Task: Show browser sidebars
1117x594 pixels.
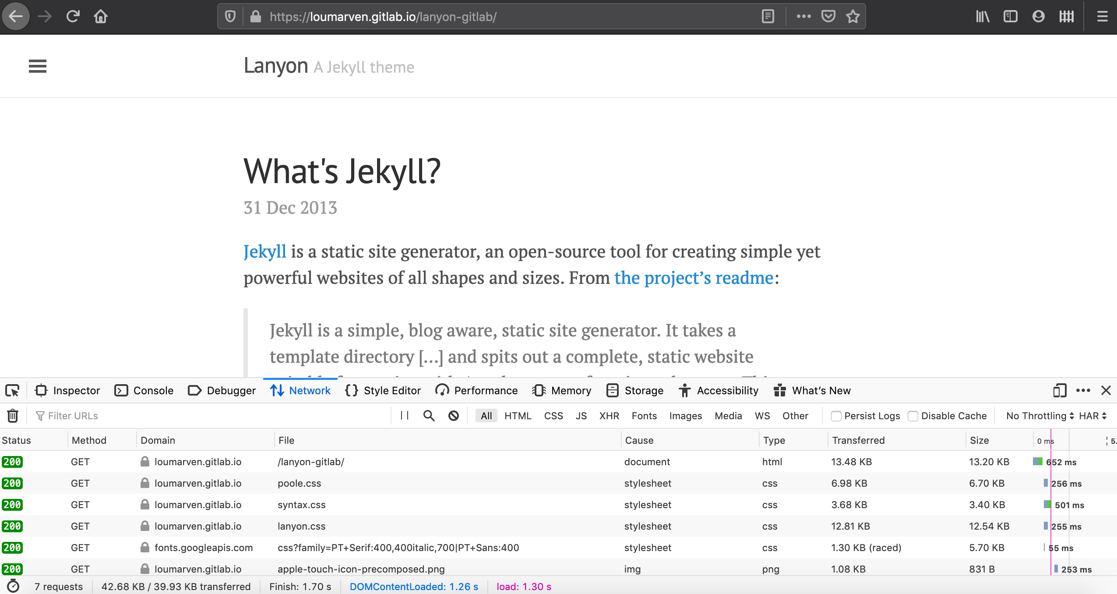Action: (1011, 17)
